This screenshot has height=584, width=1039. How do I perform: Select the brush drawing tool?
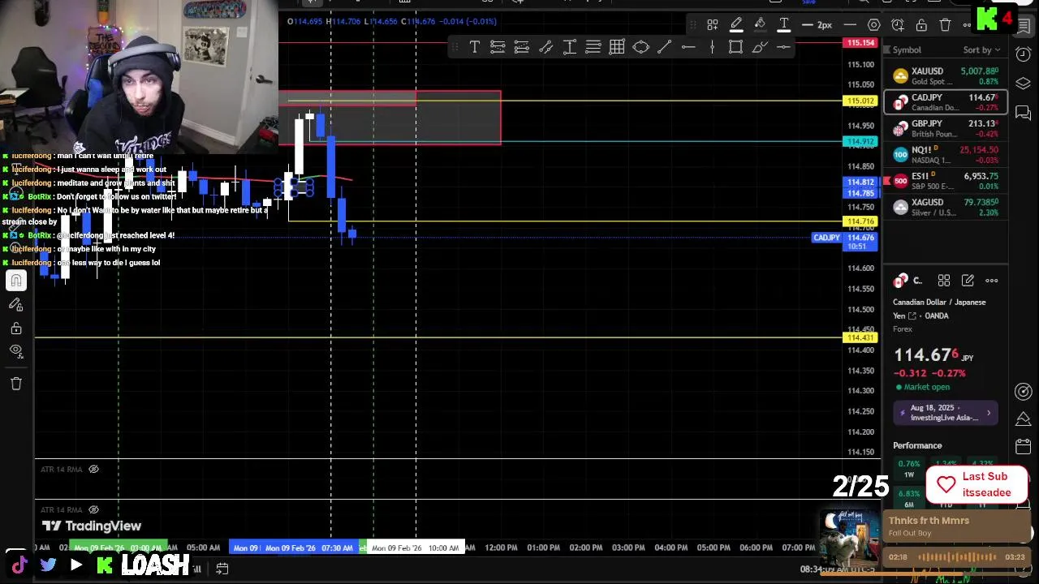point(760,47)
